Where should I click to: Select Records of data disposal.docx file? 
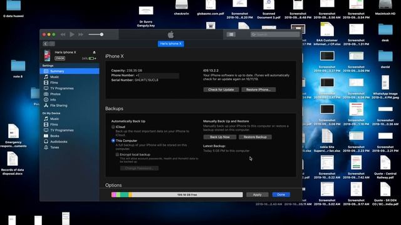pyautogui.click(x=13, y=163)
